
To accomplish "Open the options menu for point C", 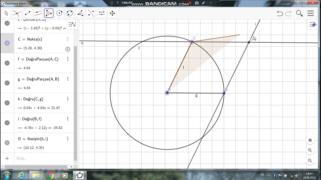I will [68, 39].
